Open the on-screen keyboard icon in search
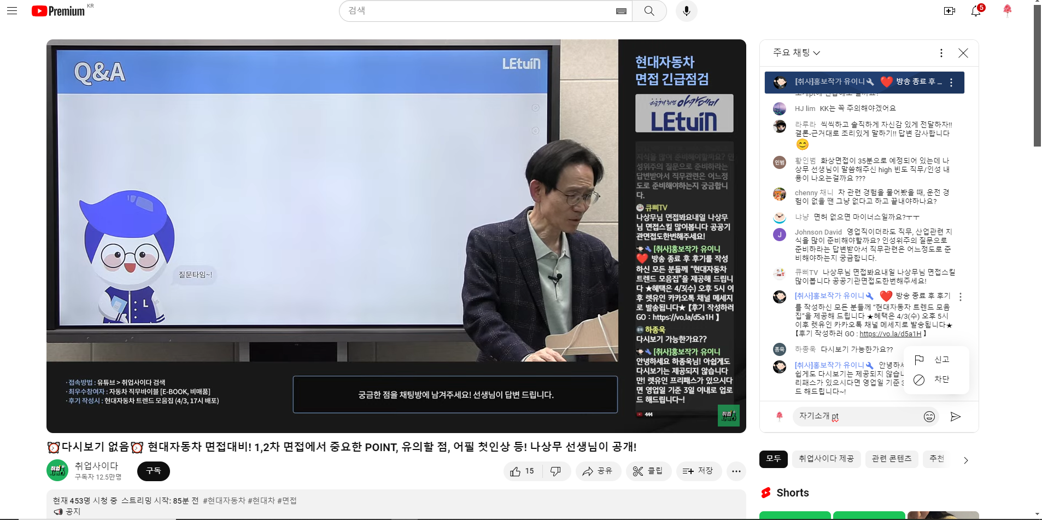The width and height of the screenshot is (1042, 520). [621, 11]
